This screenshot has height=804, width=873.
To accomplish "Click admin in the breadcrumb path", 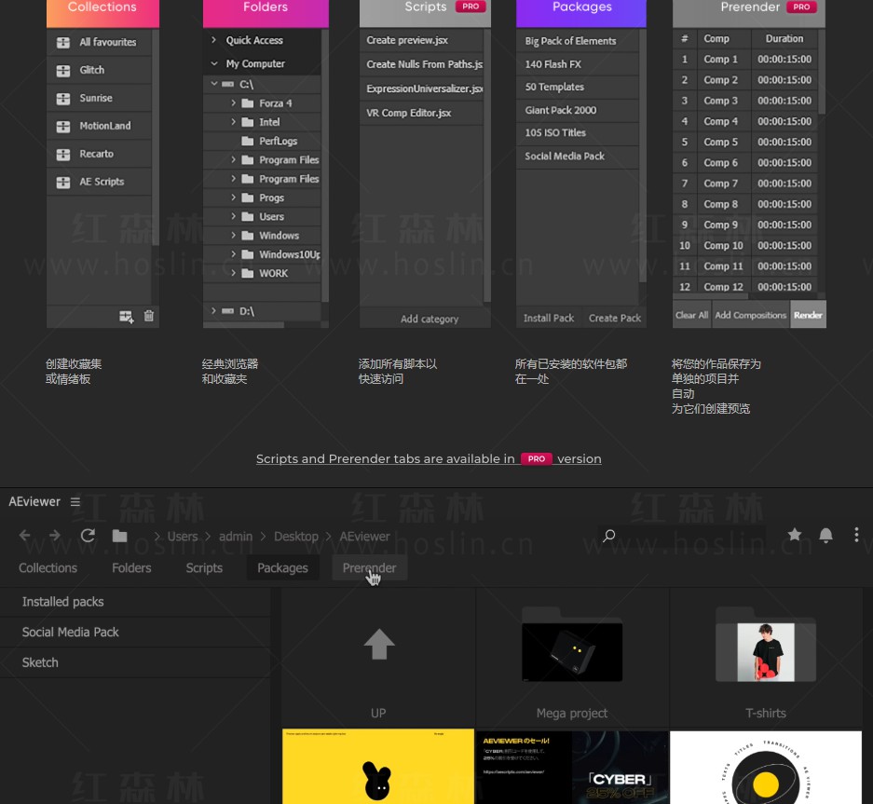I will pyautogui.click(x=236, y=537).
